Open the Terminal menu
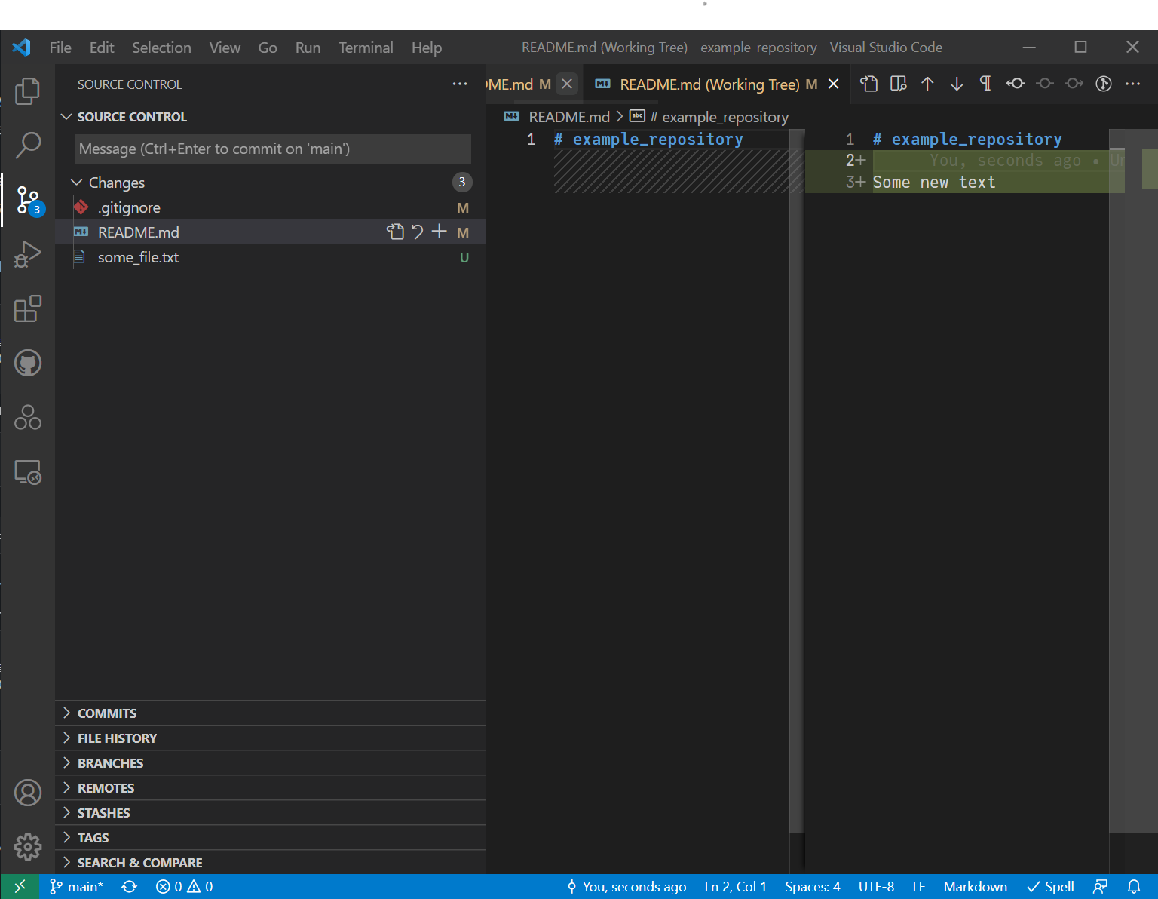Image resolution: width=1158 pixels, height=899 pixels. (366, 48)
